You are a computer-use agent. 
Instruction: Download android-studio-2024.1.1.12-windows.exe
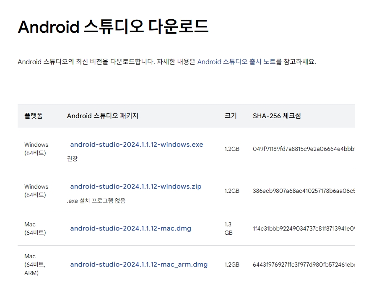[137, 145]
